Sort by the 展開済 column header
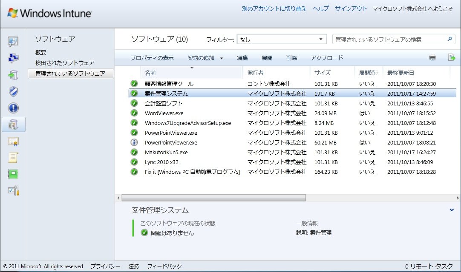The image size is (461, 272). (x=369, y=73)
